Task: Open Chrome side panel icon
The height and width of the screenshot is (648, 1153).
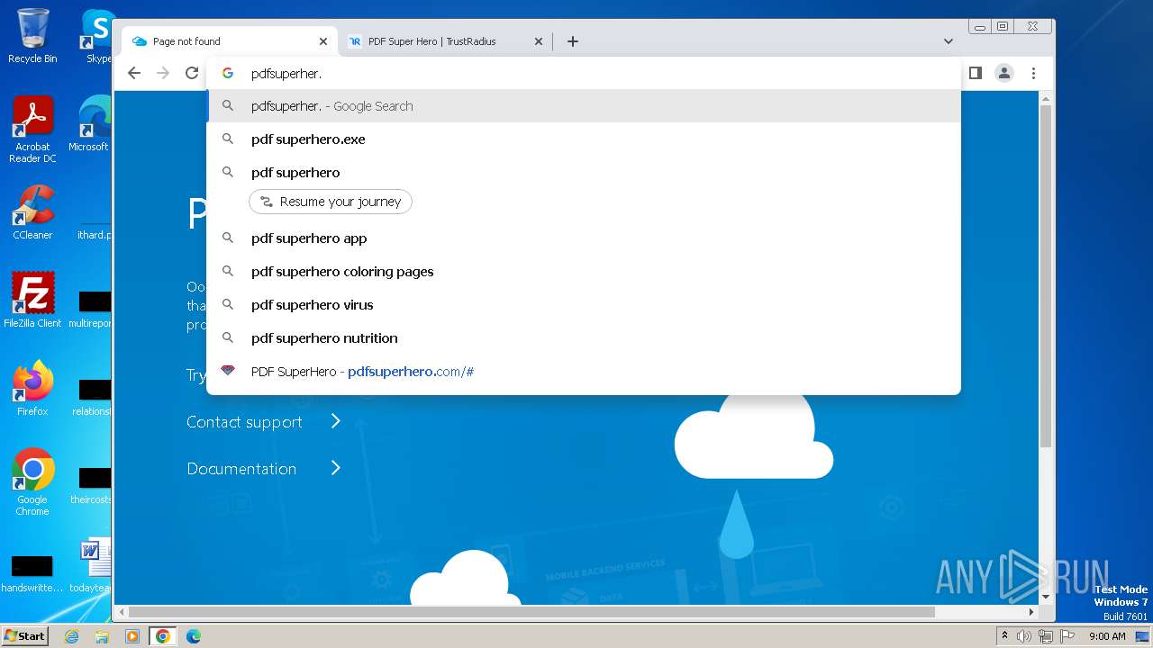Action: tap(975, 73)
